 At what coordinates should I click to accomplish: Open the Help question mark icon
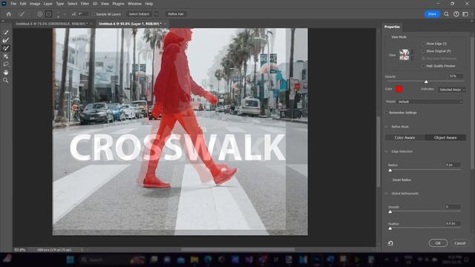(x=456, y=14)
